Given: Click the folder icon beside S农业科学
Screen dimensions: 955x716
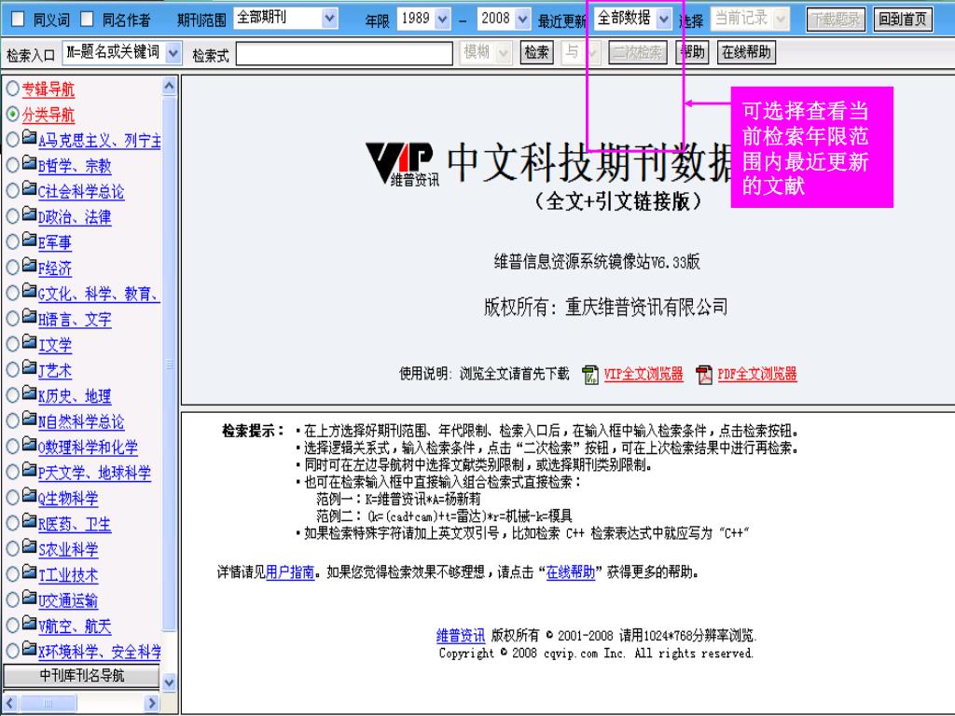Looking at the screenshot, I should (29, 546).
